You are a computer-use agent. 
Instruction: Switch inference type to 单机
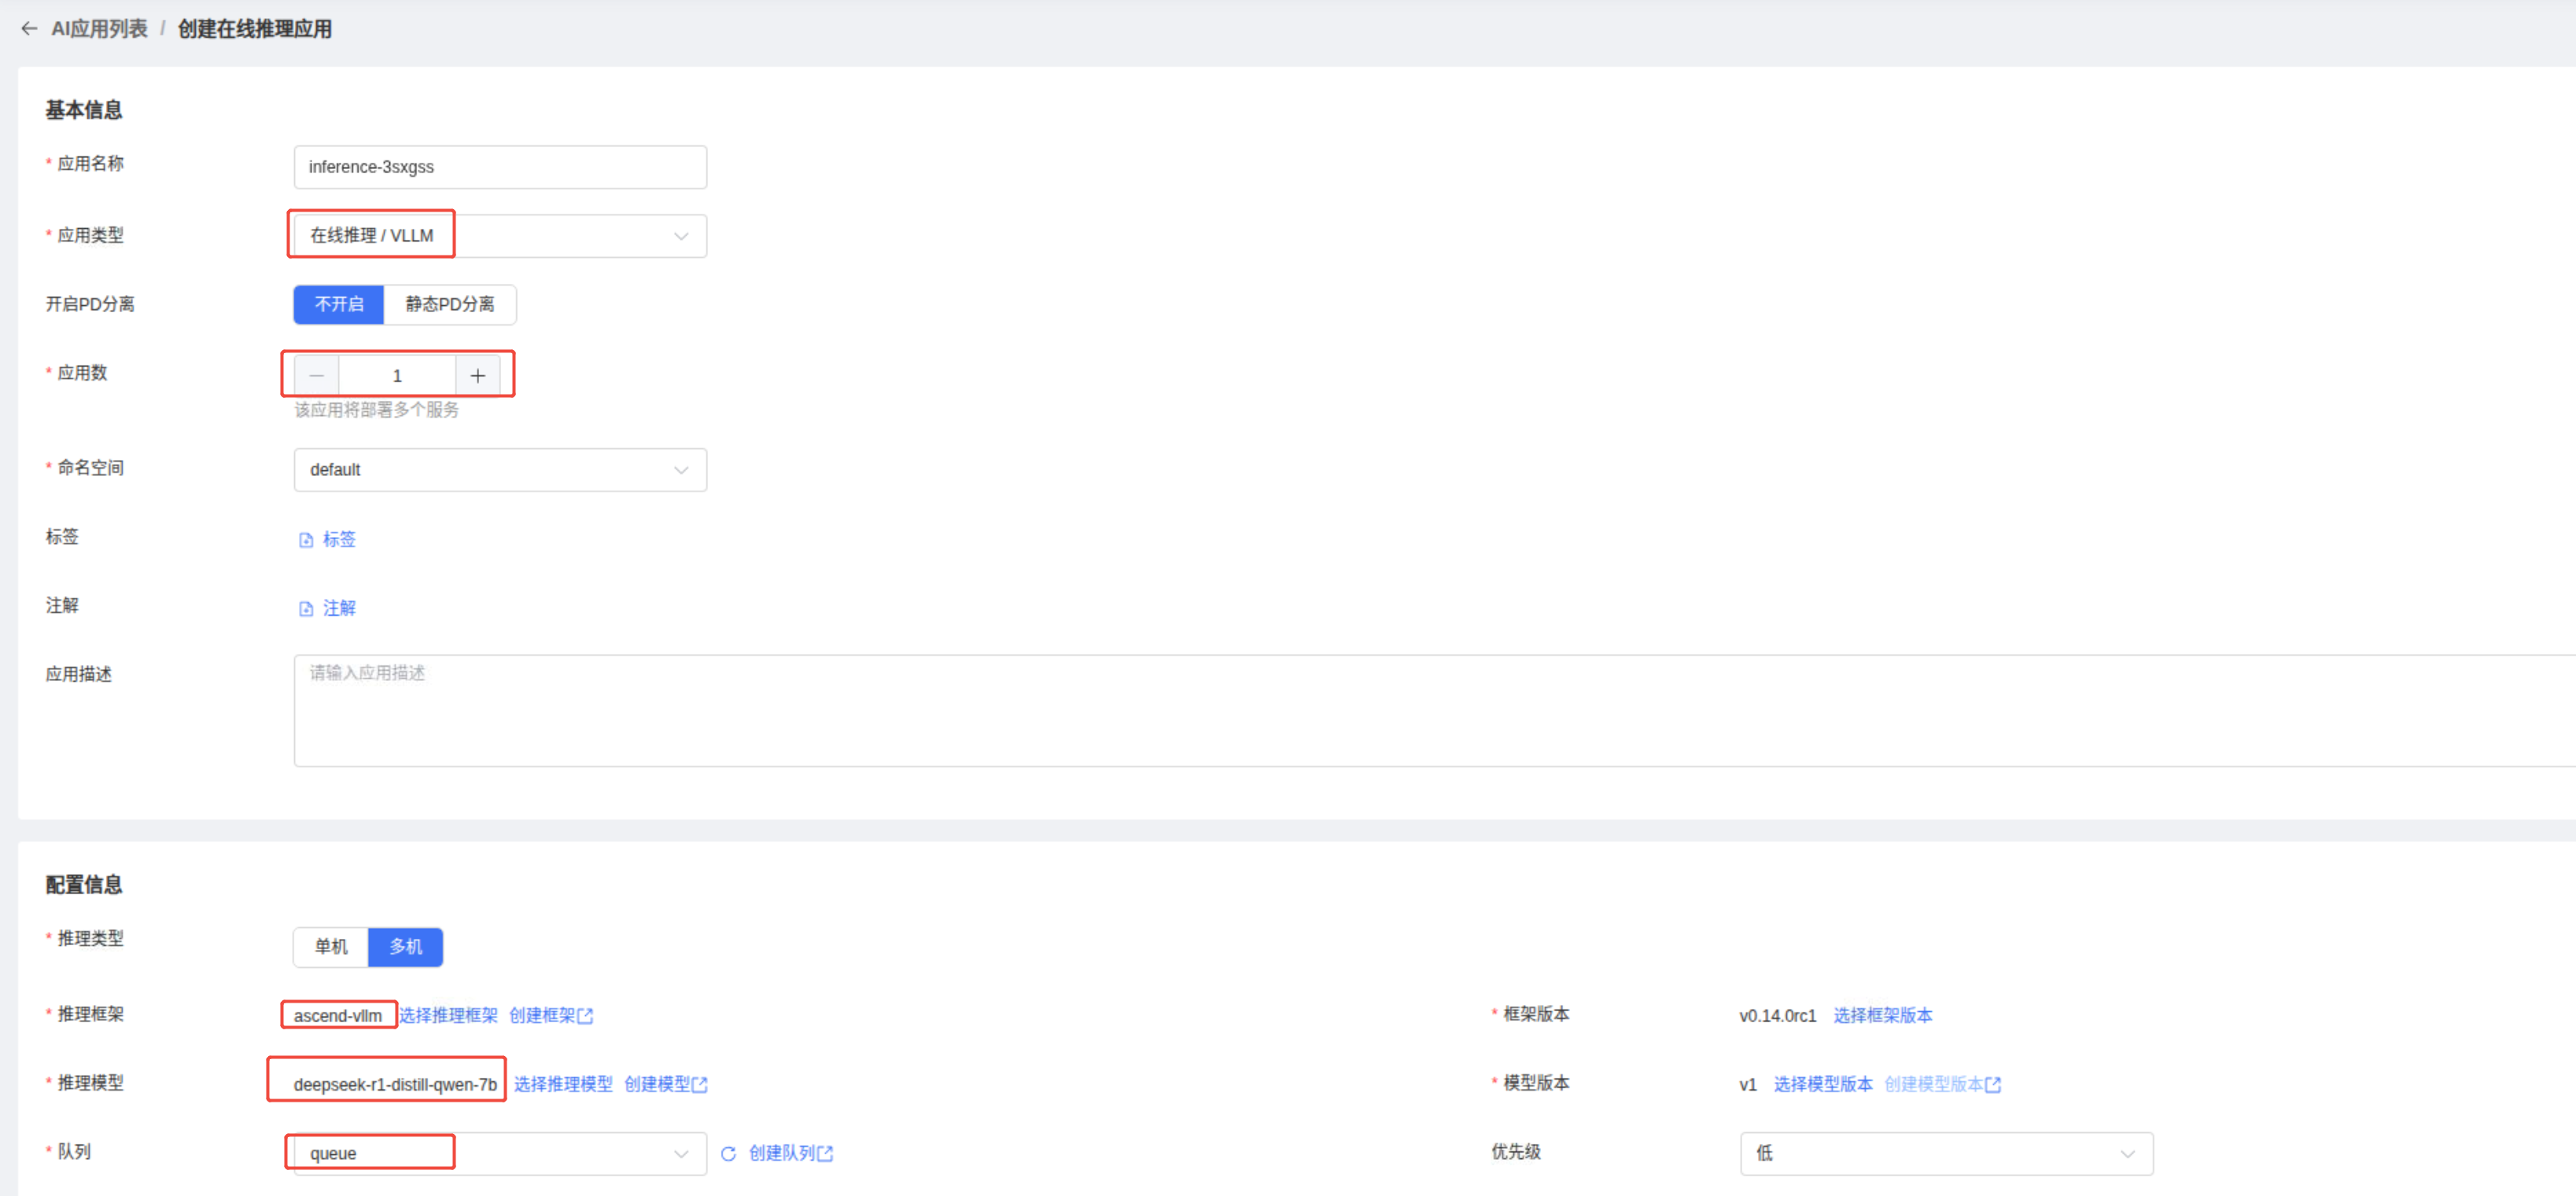[x=331, y=947]
